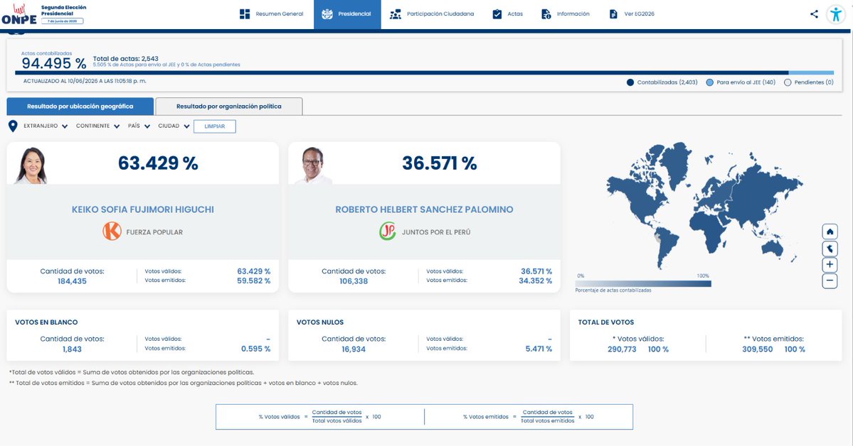This screenshot has height=446, width=853.
Task: Expand the EXTRANJERO dropdown
Action: click(x=46, y=126)
